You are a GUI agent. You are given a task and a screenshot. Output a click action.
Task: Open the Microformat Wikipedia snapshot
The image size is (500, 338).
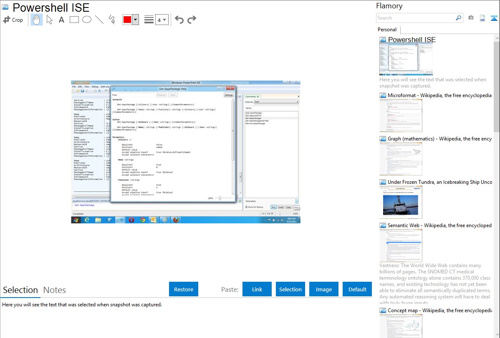[439, 95]
